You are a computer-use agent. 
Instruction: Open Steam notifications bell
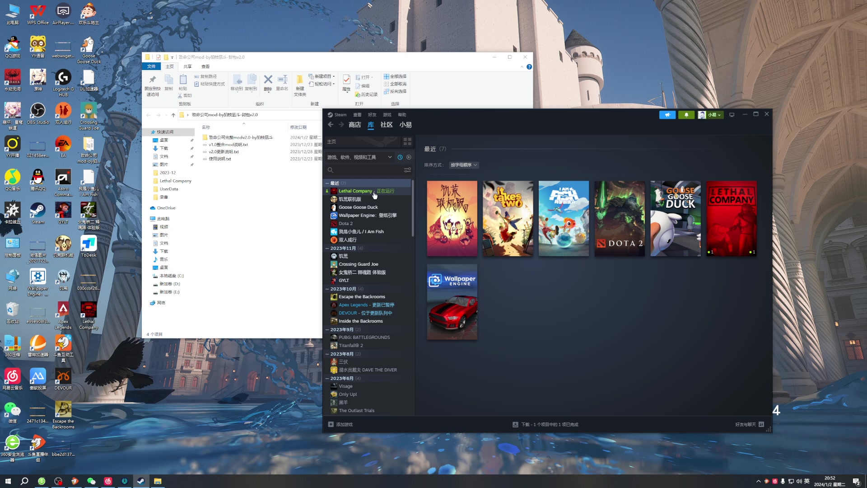click(x=686, y=115)
